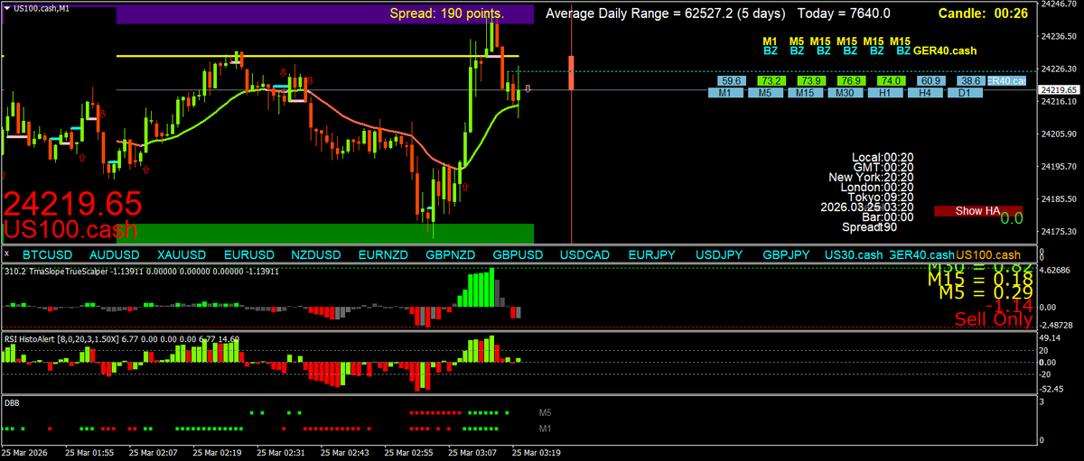Viewport: 1084px width, 461px height.
Task: Switch chart to AUDUSD symbol
Action: click(113, 255)
